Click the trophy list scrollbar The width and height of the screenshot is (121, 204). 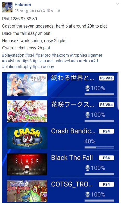[x=118, y=91]
